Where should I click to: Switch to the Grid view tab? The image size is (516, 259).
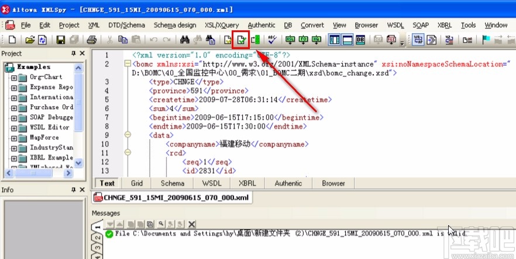click(x=137, y=183)
